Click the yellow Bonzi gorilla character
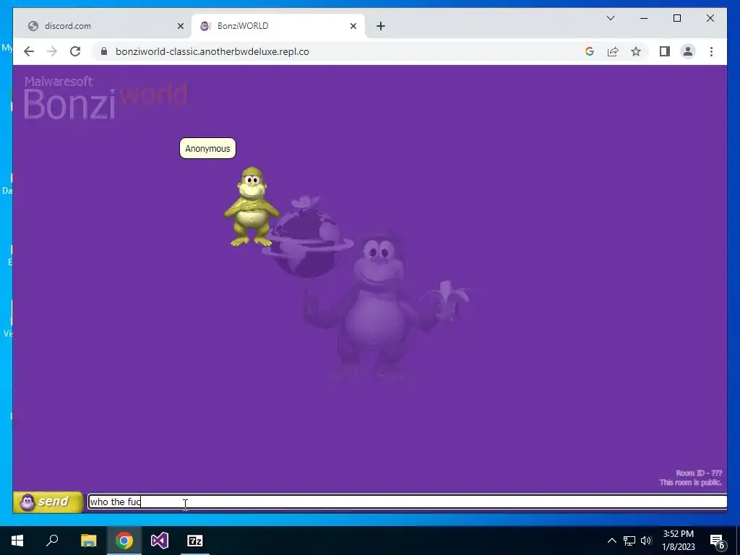The image size is (740, 555). [251, 207]
